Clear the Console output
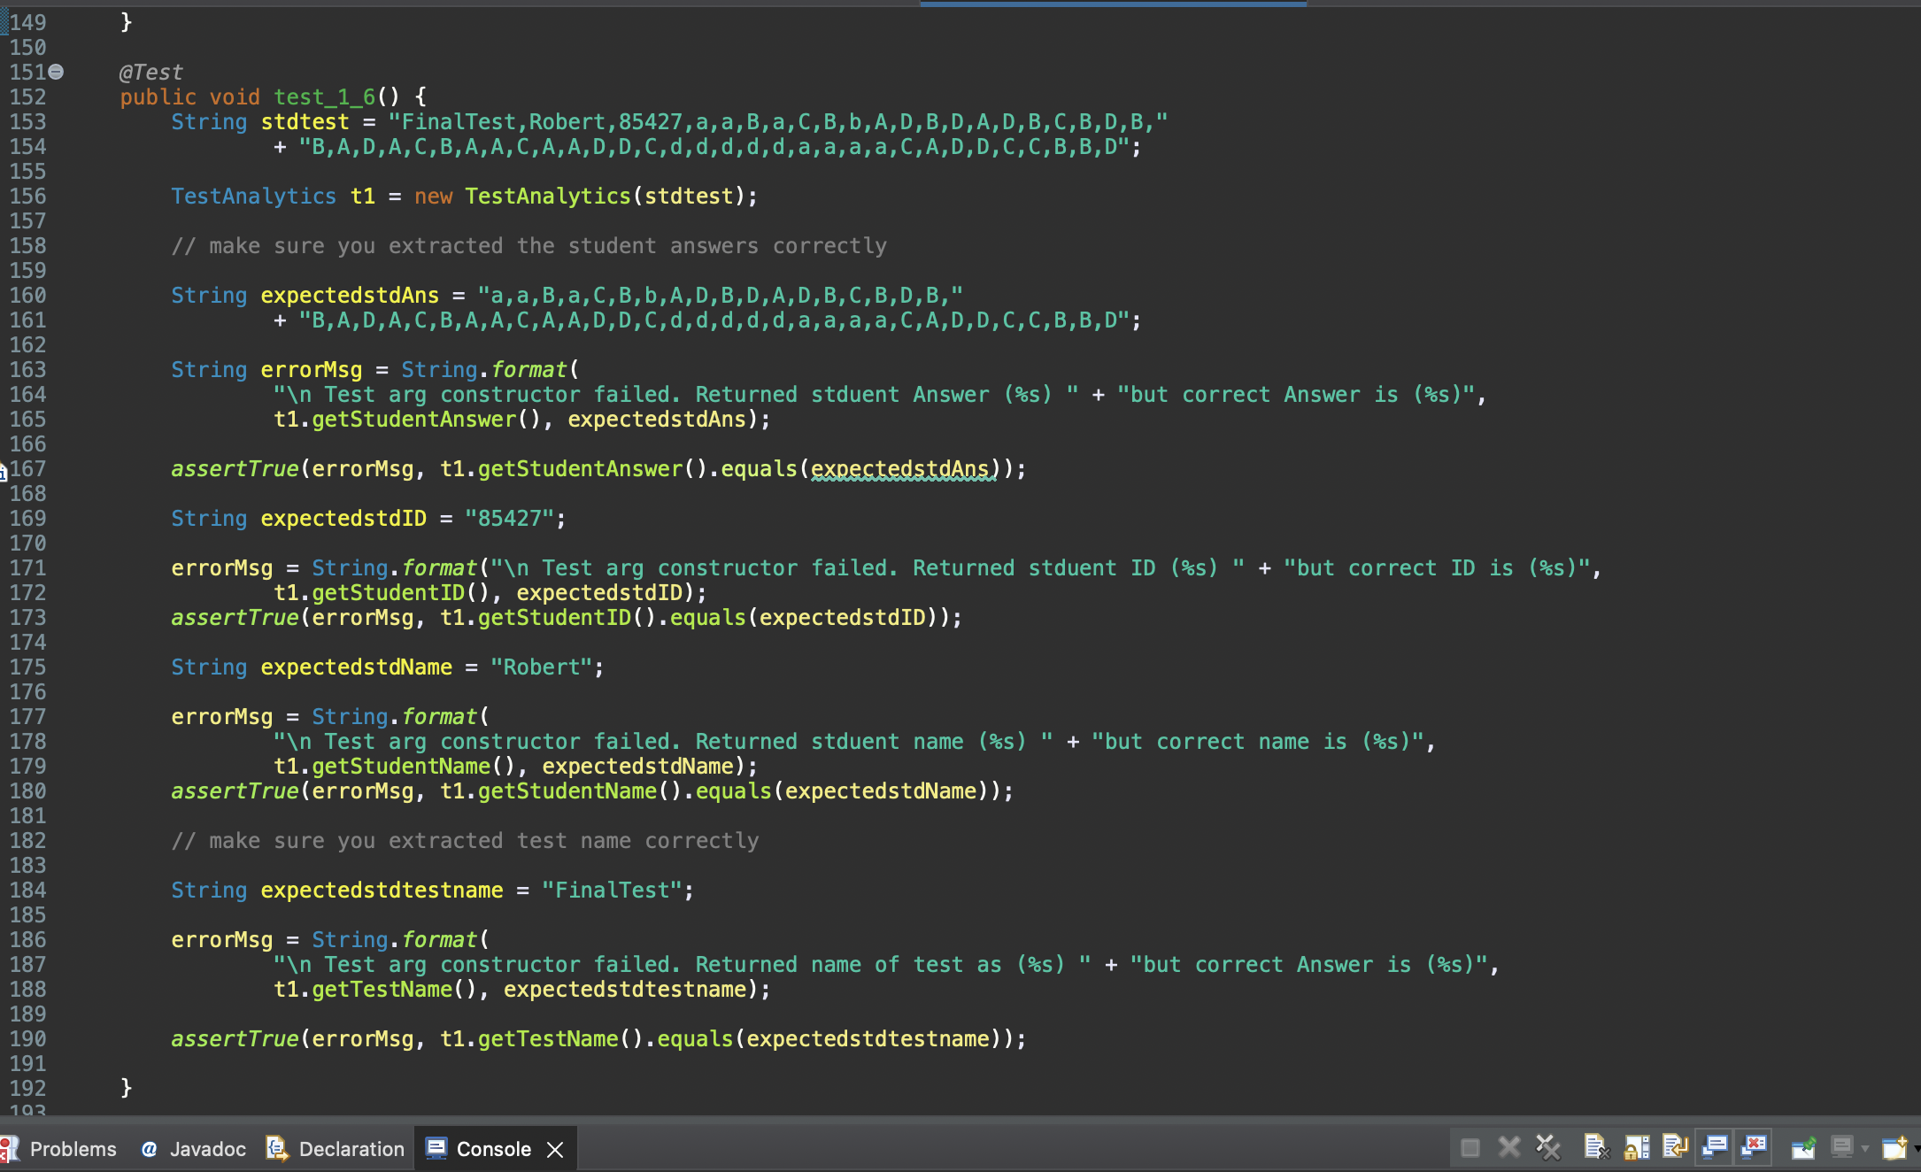1921x1172 pixels. [1598, 1146]
